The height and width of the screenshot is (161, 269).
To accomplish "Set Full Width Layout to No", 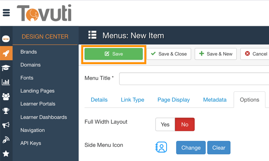I will point(185,125).
